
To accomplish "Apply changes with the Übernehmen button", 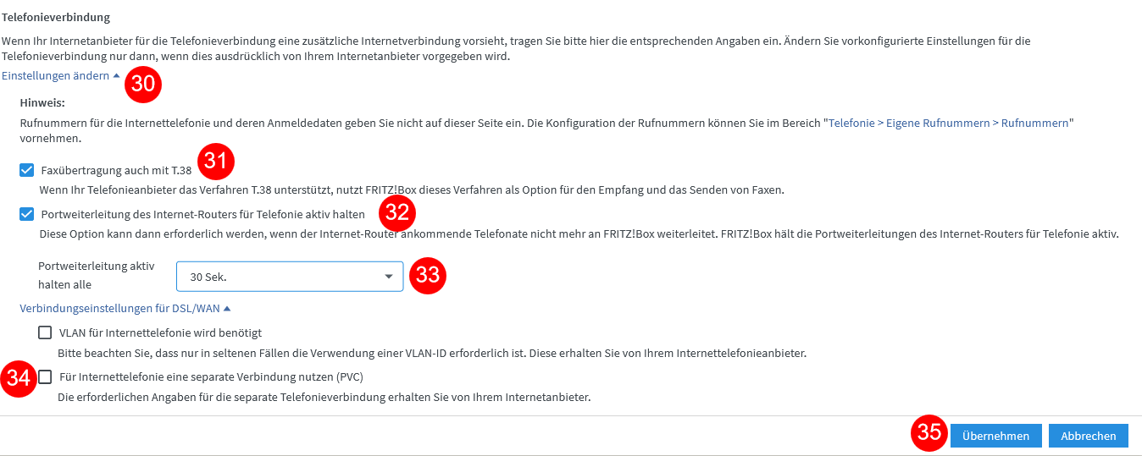I will (x=995, y=436).
